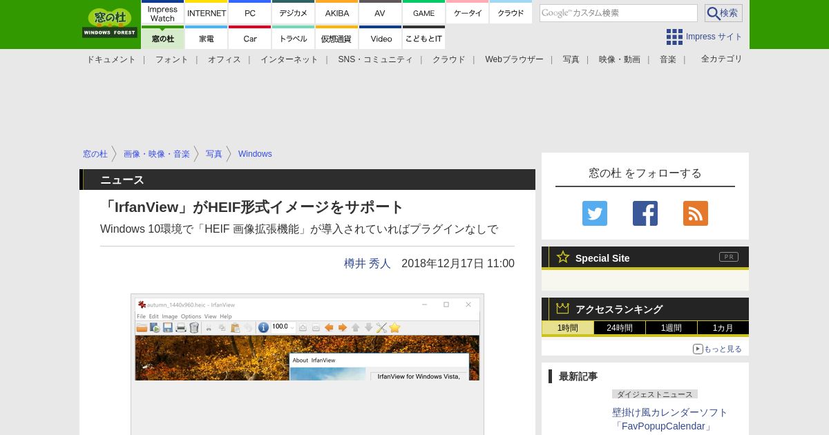Open author 樽井 秀人 link
Viewport: 829px width, 435px height.
(x=368, y=263)
